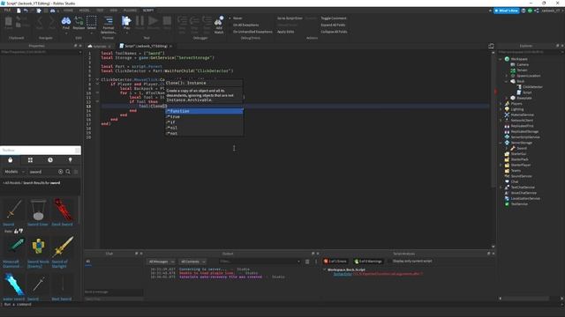Select the Sword tool under ServerStorage

[522, 148]
